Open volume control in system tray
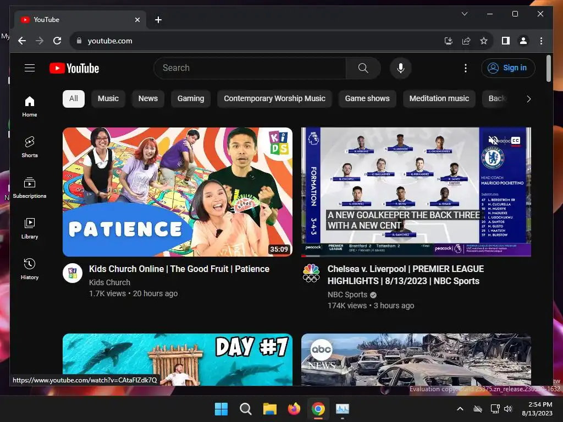This screenshot has width=563, height=422. [507, 409]
